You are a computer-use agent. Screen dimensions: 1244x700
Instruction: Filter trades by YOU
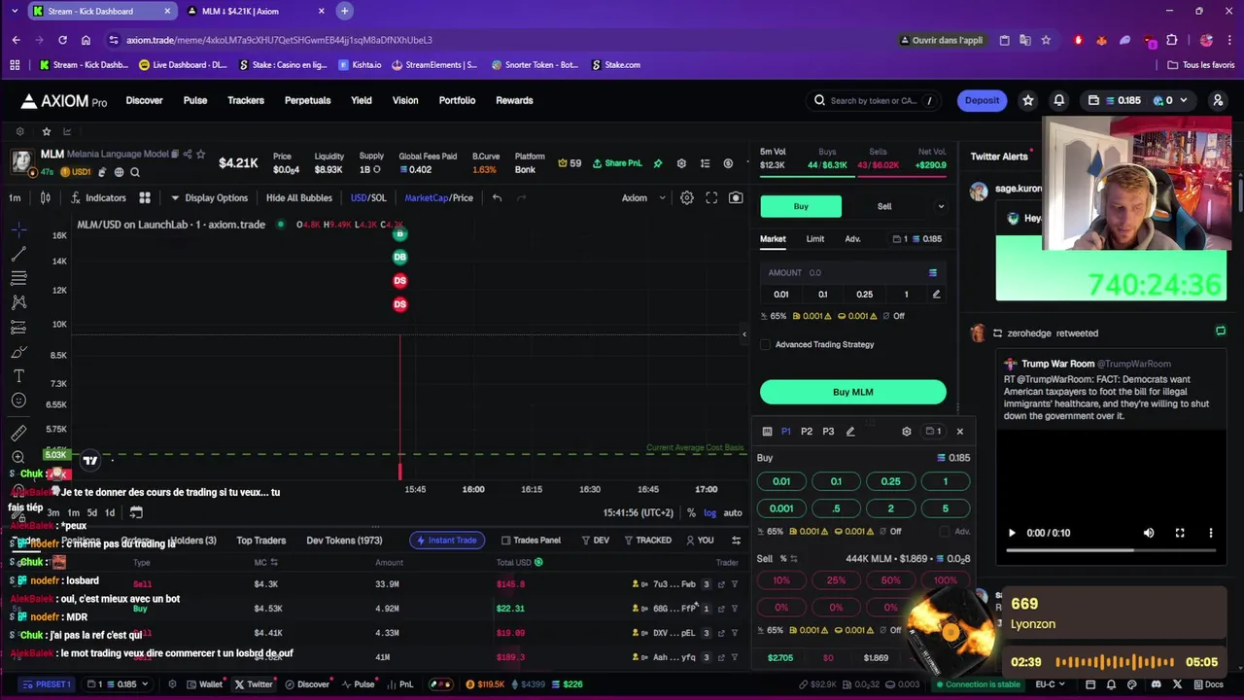[x=700, y=540]
